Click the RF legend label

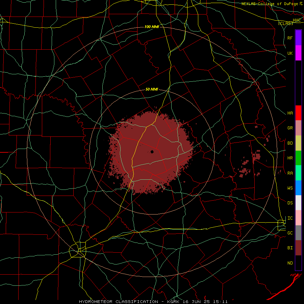[x=290, y=38]
